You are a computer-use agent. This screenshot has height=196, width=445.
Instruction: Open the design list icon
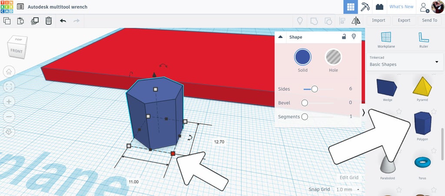pos(20,7)
